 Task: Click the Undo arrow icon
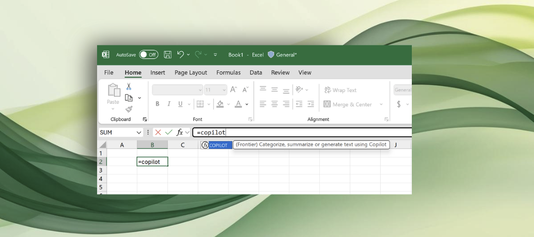pyautogui.click(x=181, y=54)
